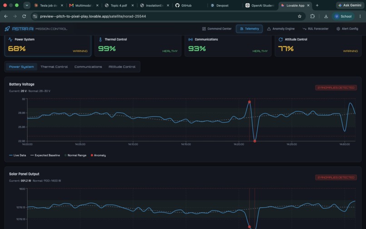Click the Thermal Control thermometer icon

[100, 40]
